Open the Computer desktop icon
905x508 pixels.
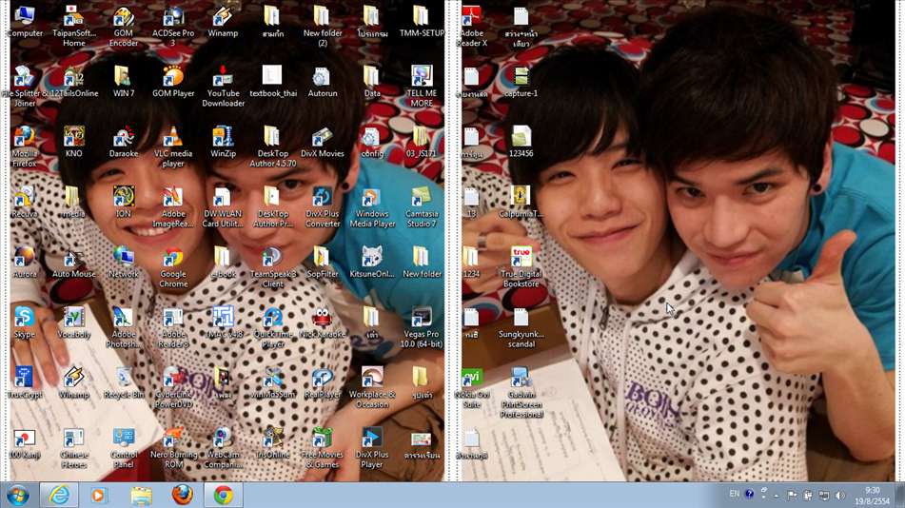[24, 21]
